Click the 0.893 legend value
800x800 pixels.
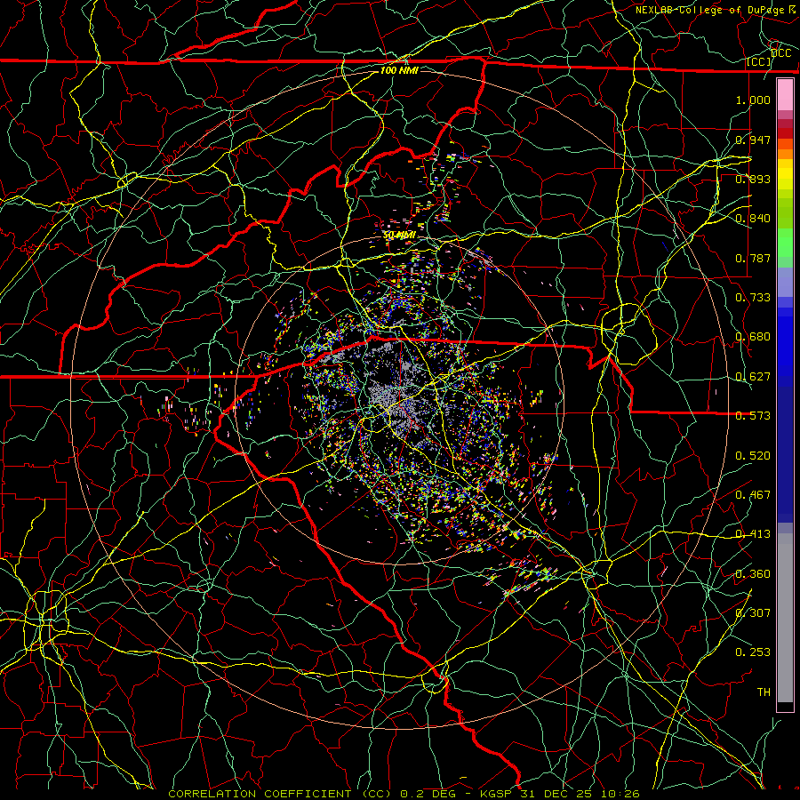click(753, 179)
